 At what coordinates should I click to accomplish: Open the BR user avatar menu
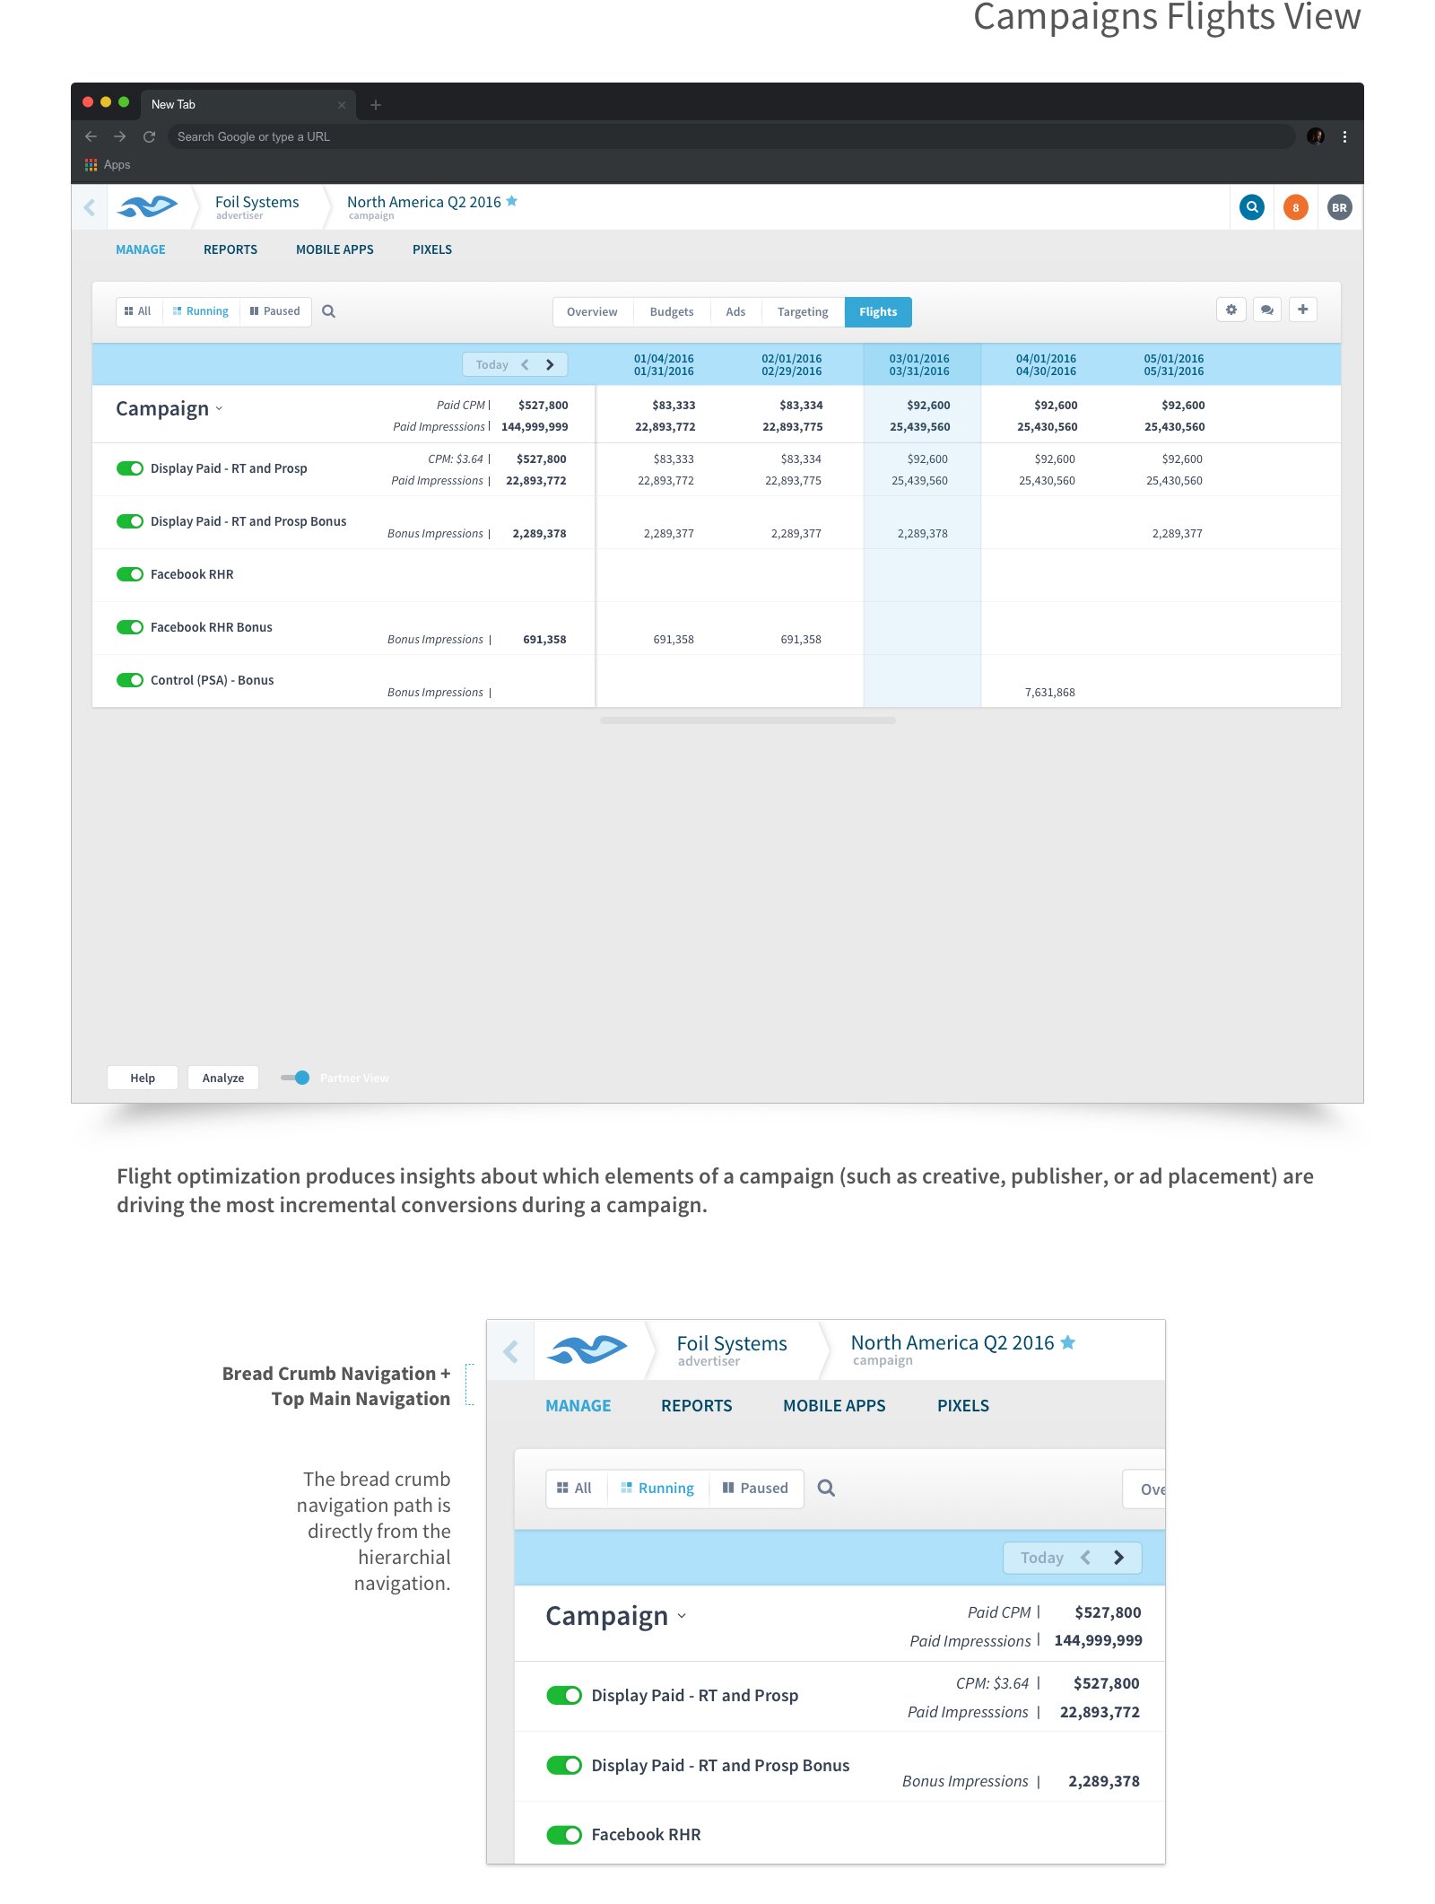pyautogui.click(x=1339, y=207)
